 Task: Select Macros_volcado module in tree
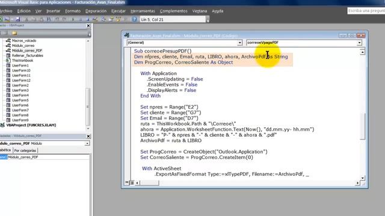point(24,41)
